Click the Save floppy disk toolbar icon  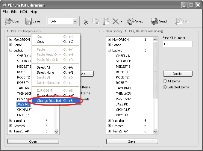click(x=28, y=21)
